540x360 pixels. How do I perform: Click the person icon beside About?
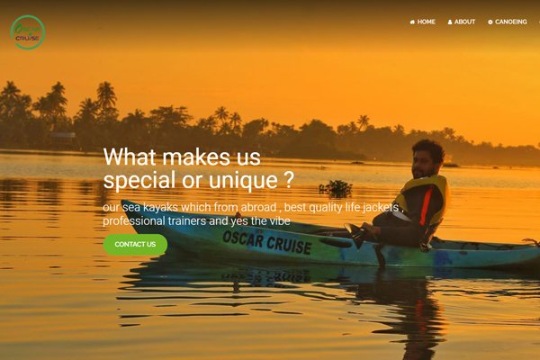tap(450, 22)
